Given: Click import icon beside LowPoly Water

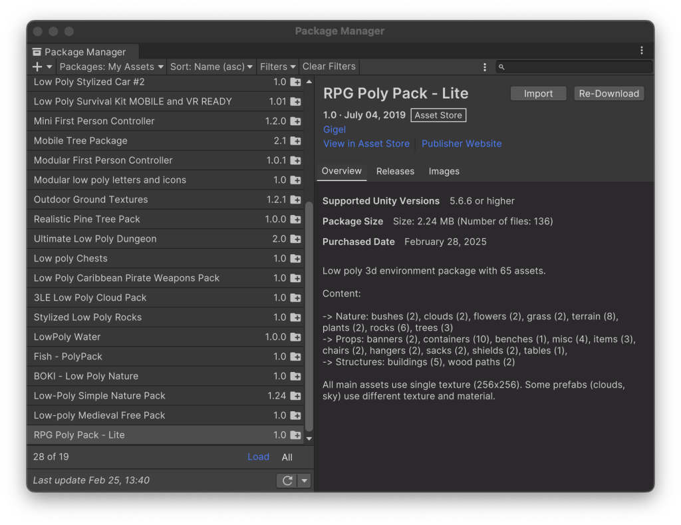Looking at the screenshot, I should pos(296,337).
